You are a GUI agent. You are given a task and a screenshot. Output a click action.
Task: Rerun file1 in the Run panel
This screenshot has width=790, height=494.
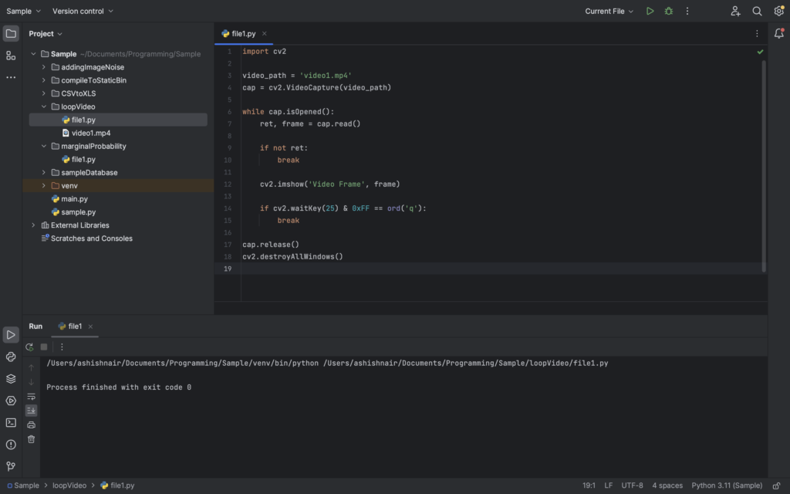tap(30, 347)
